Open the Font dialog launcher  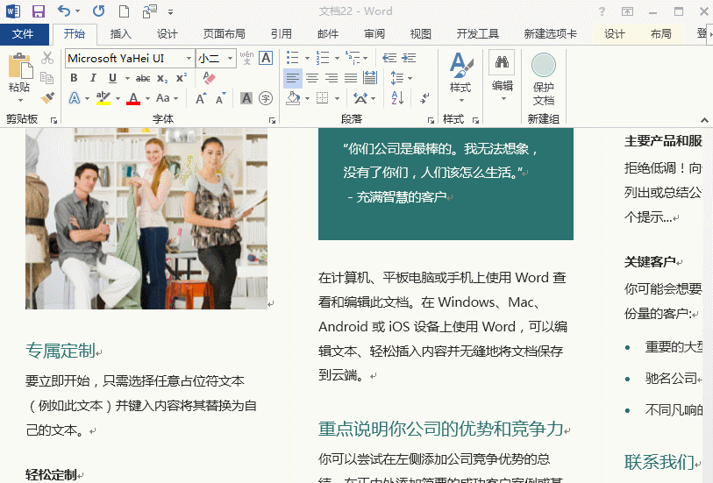[272, 120]
